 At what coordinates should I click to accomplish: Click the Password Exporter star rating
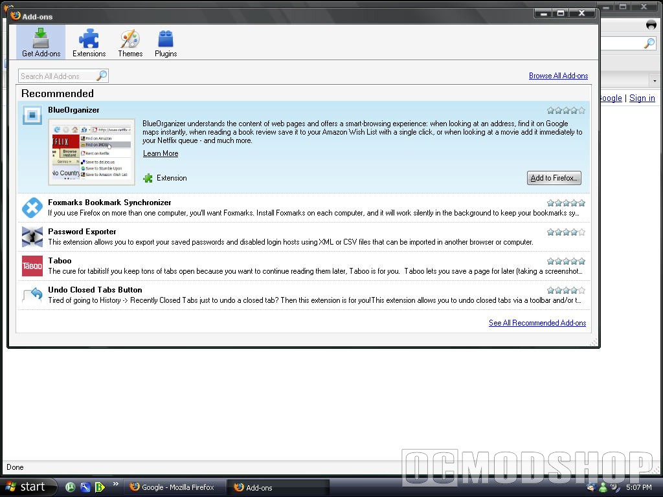click(566, 232)
